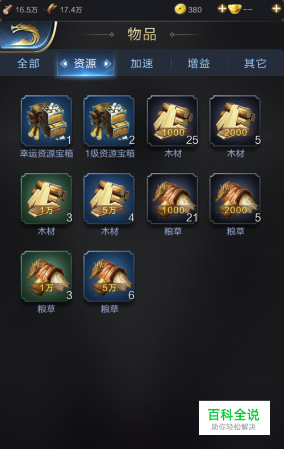Choose the 1000 木材 item with count 25
284x449 pixels.
pyautogui.click(x=172, y=121)
